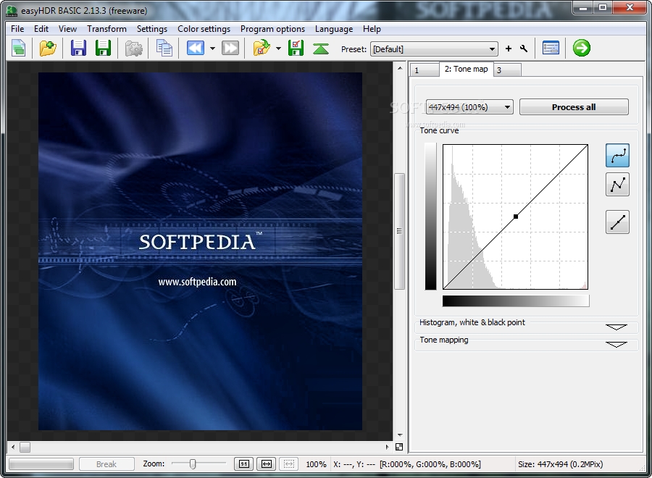This screenshot has width=652, height=478.
Task: Open the Program options menu
Action: (x=272, y=29)
